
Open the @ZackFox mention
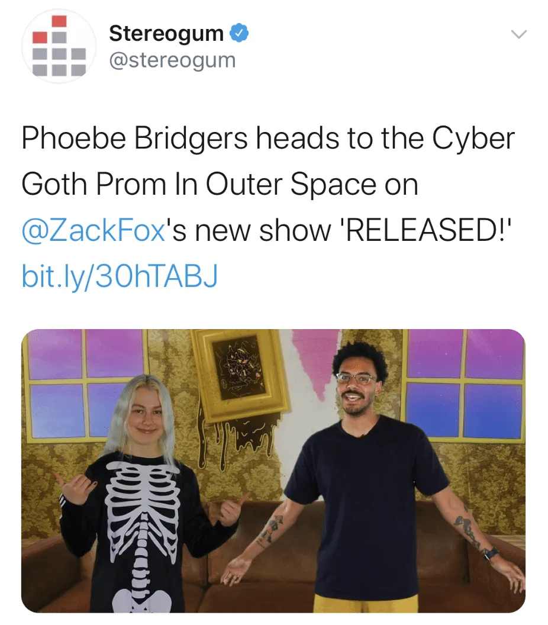coord(94,230)
